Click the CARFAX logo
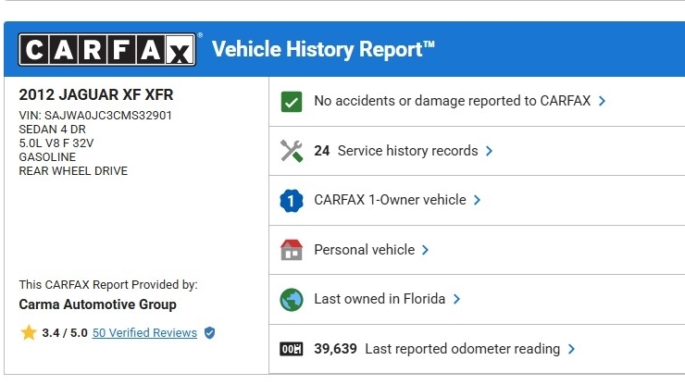Screen dimensions: 685x385 (107, 50)
